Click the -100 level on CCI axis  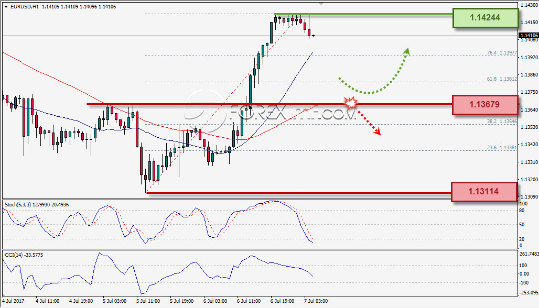click(524, 283)
